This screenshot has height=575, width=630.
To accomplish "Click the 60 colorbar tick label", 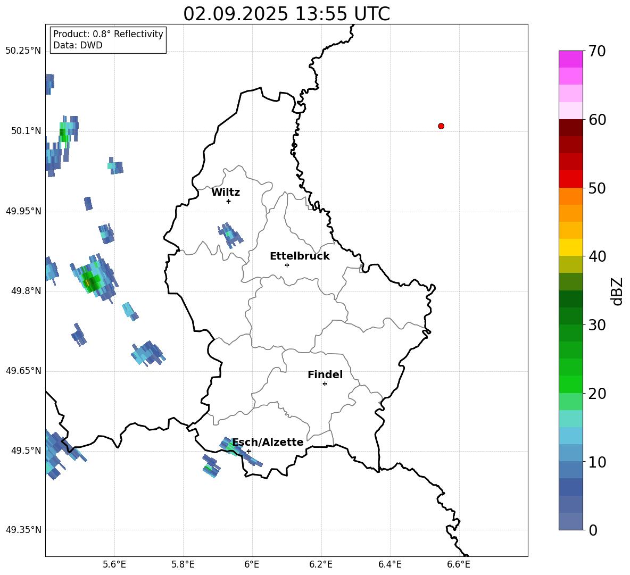I will 597,120.
